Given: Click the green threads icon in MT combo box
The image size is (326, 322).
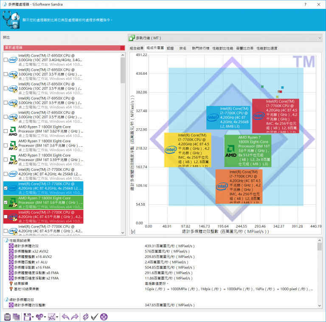Looking at the screenshot, I should [132, 38].
